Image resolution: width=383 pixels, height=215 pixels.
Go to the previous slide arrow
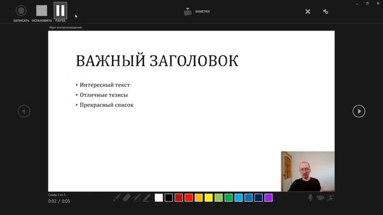click(x=24, y=111)
